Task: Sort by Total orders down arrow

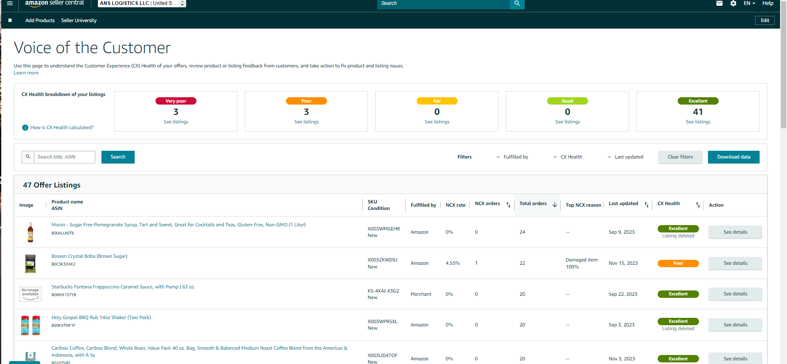Action: (x=555, y=205)
